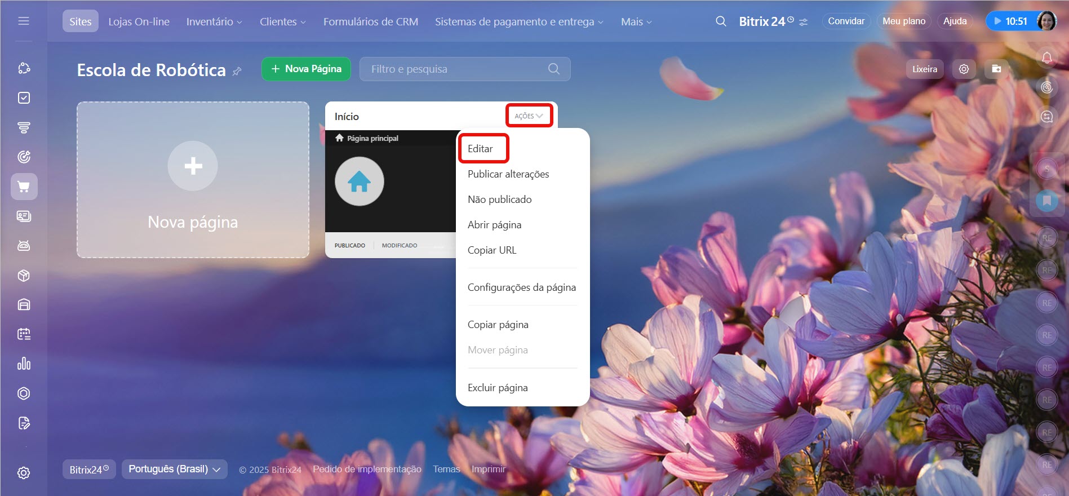This screenshot has width=1069, height=496.
Task: Click the folder icon beside site settings
Action: pyautogui.click(x=996, y=69)
